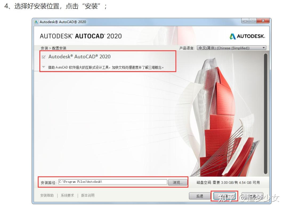Toggle the Autodesk AutoCAD 2020 checkbox
The image size is (287, 210).
43,57
